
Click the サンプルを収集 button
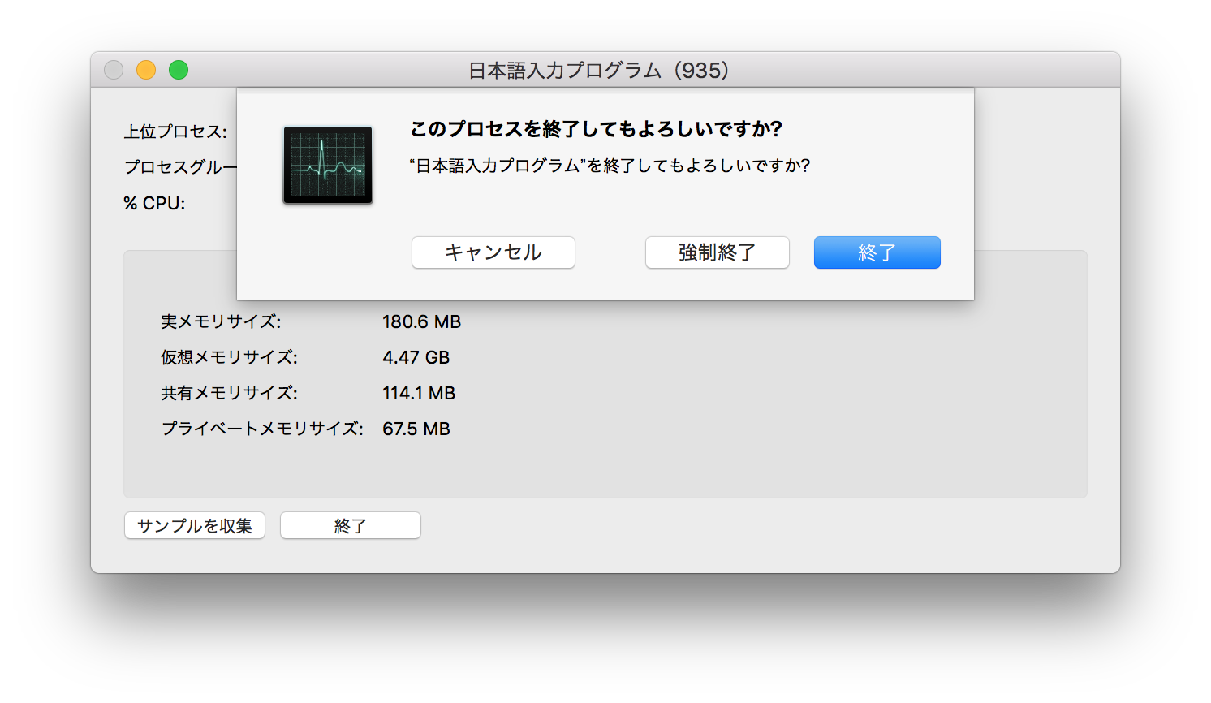pos(195,525)
